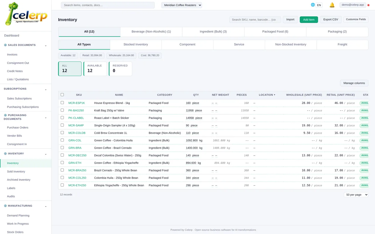Open the notifications bell

332,5
